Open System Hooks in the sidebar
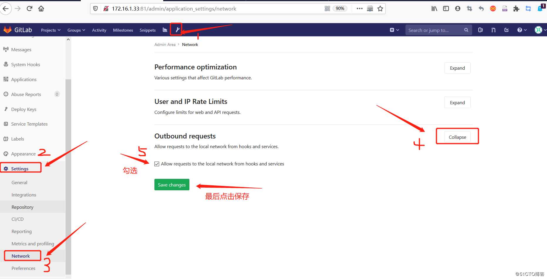The height and width of the screenshot is (279, 547). (x=26, y=64)
